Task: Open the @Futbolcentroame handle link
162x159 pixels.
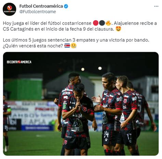Action: [38, 12]
